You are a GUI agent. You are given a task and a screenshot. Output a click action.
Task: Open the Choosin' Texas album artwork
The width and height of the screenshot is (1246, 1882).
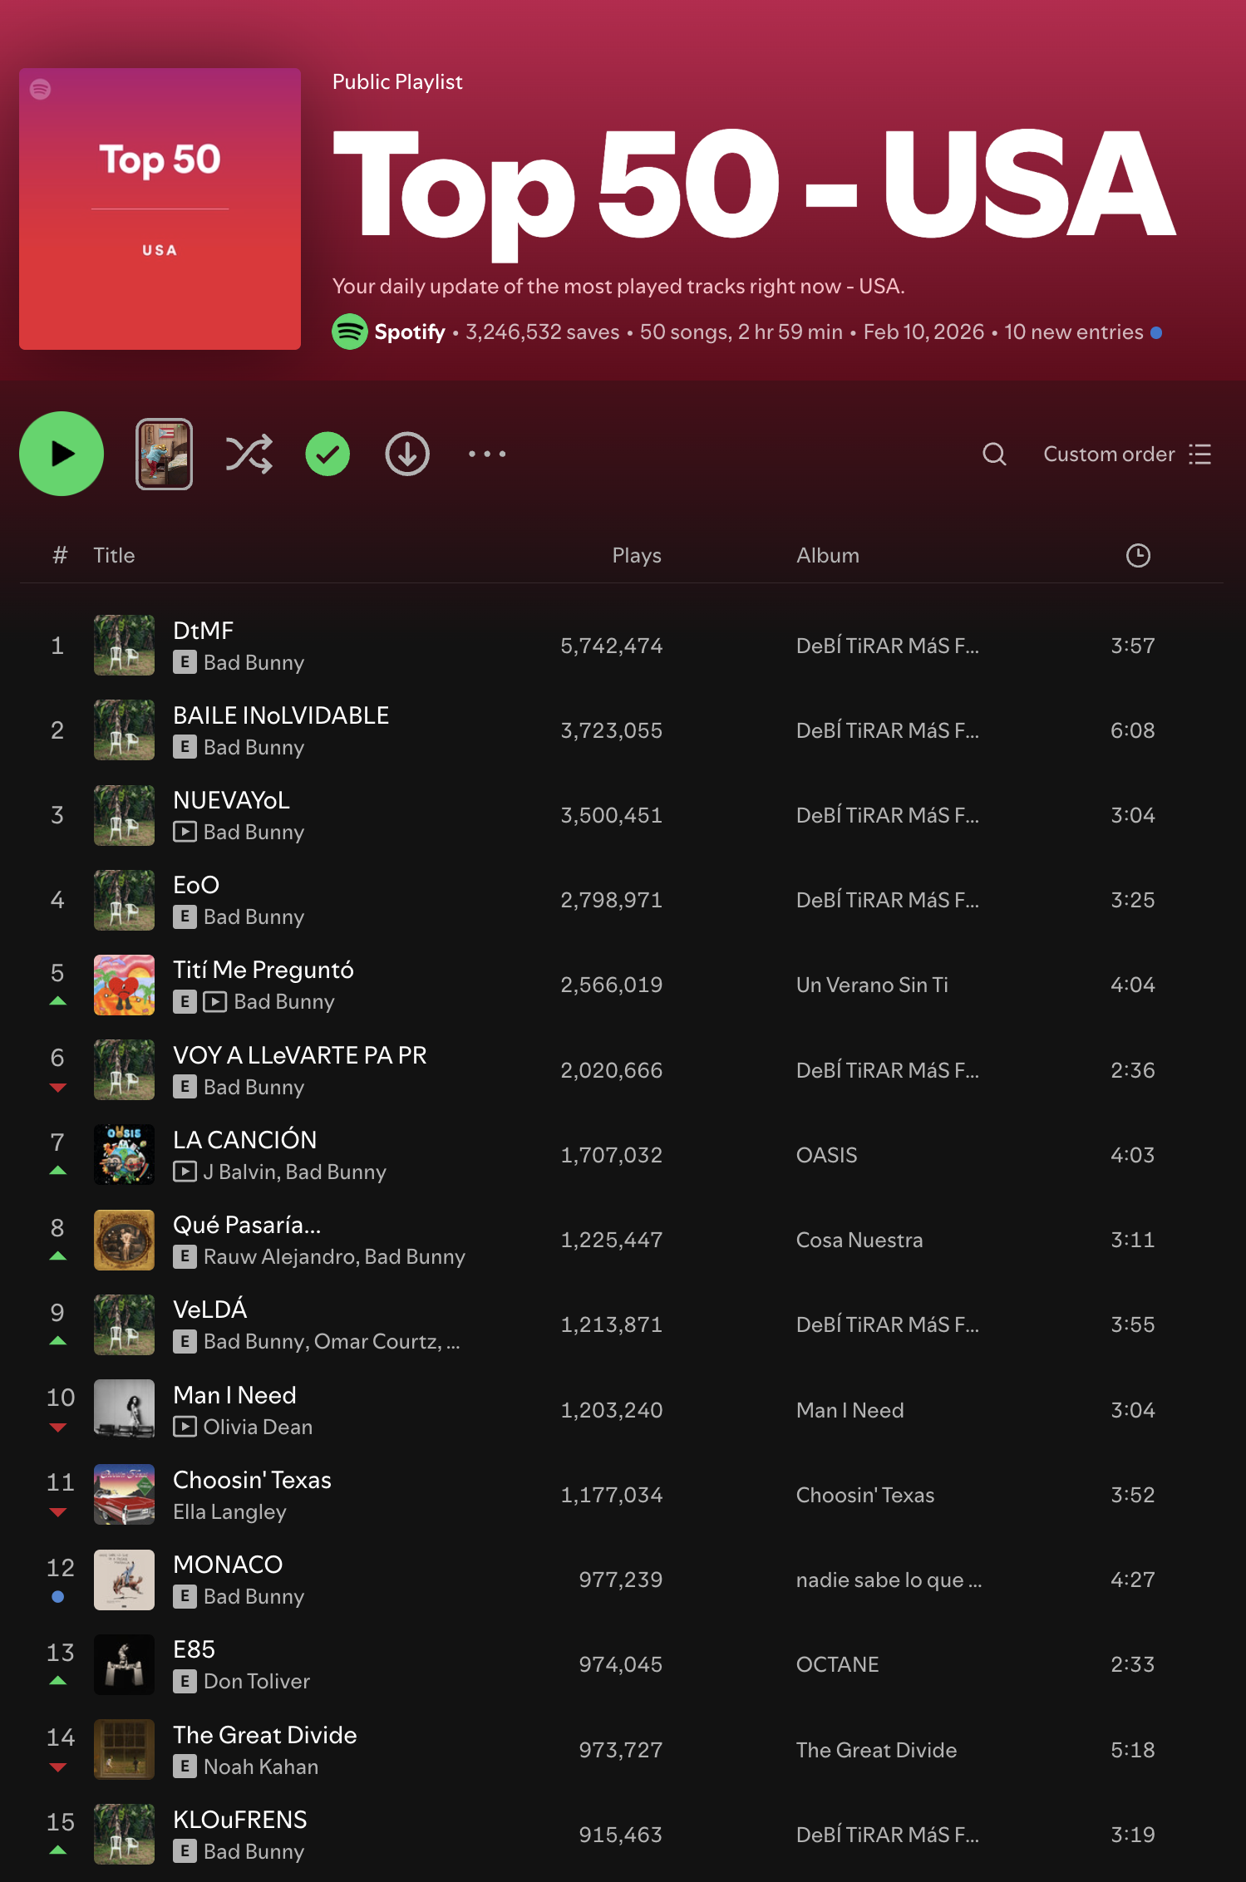click(x=124, y=1494)
